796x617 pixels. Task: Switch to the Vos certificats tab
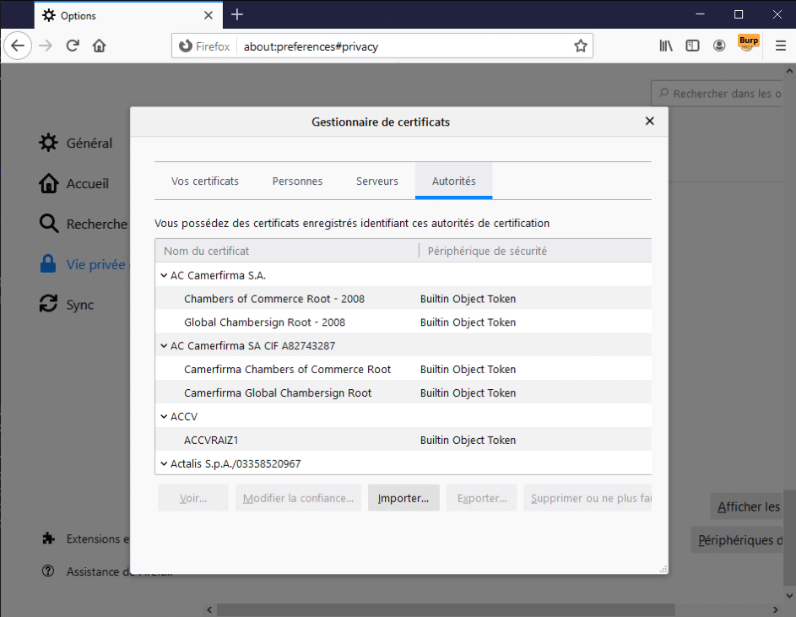(x=204, y=181)
